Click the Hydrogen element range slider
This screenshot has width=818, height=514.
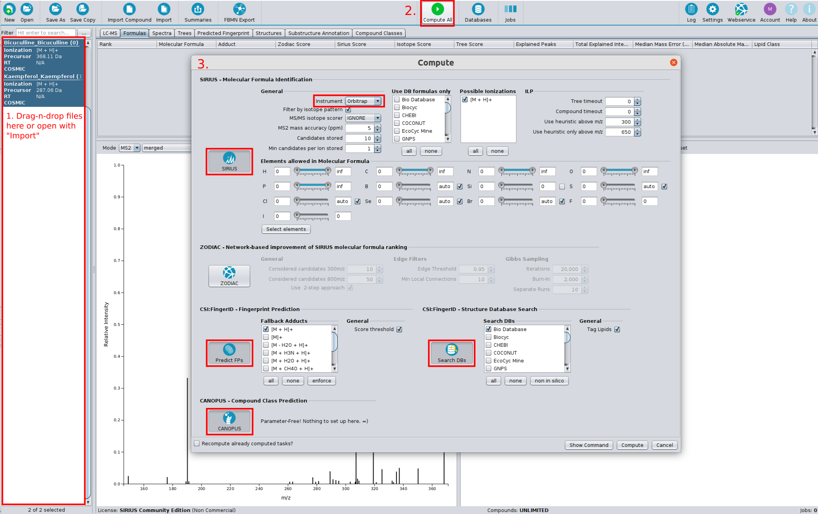tap(312, 172)
